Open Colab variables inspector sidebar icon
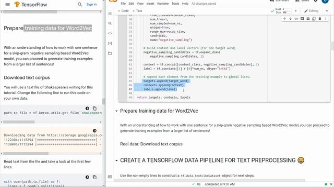 click(110, 43)
